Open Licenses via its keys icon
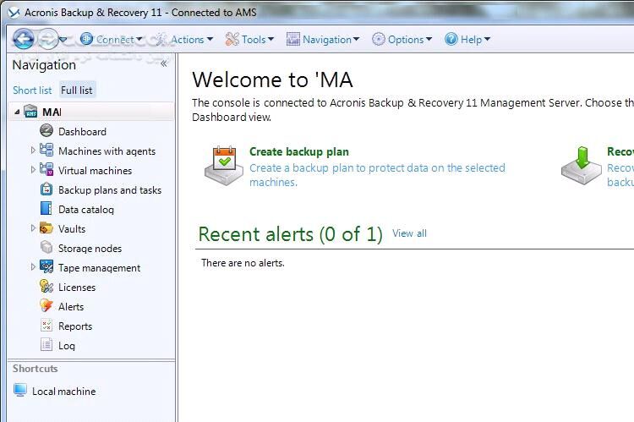This screenshot has width=634, height=422. [46, 287]
